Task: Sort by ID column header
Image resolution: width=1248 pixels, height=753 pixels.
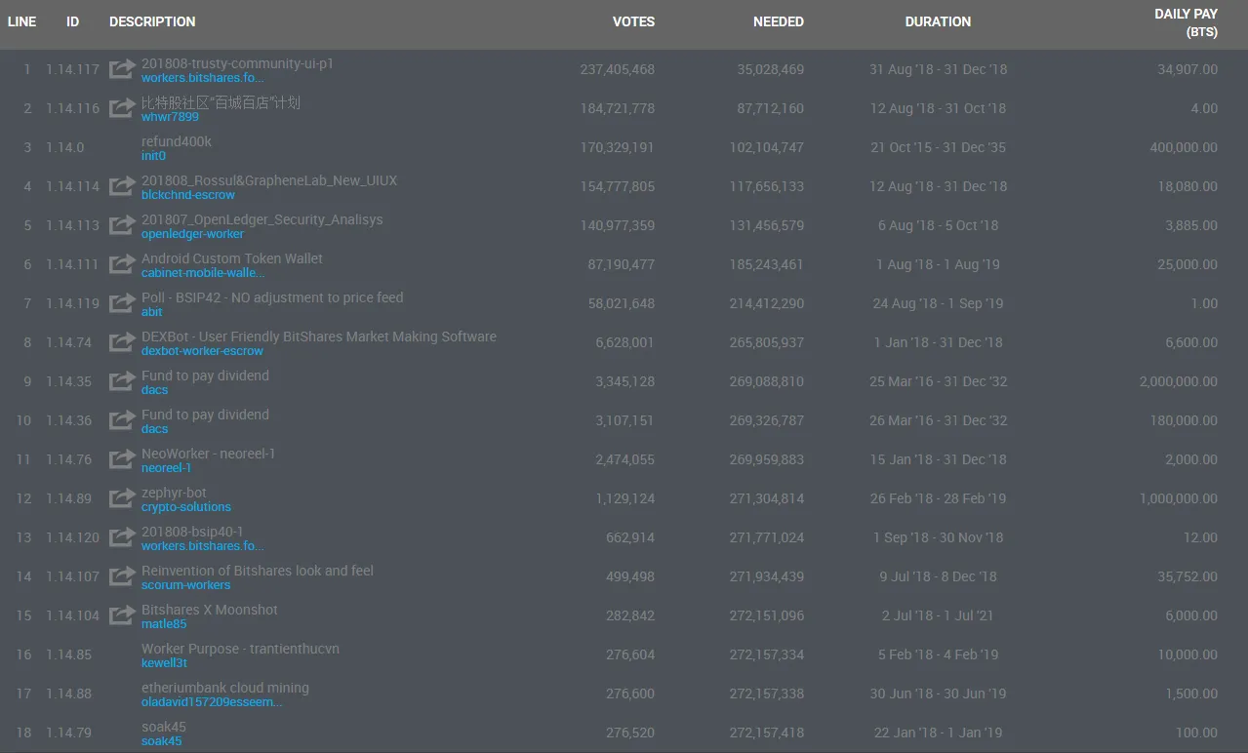Action: coord(72,21)
